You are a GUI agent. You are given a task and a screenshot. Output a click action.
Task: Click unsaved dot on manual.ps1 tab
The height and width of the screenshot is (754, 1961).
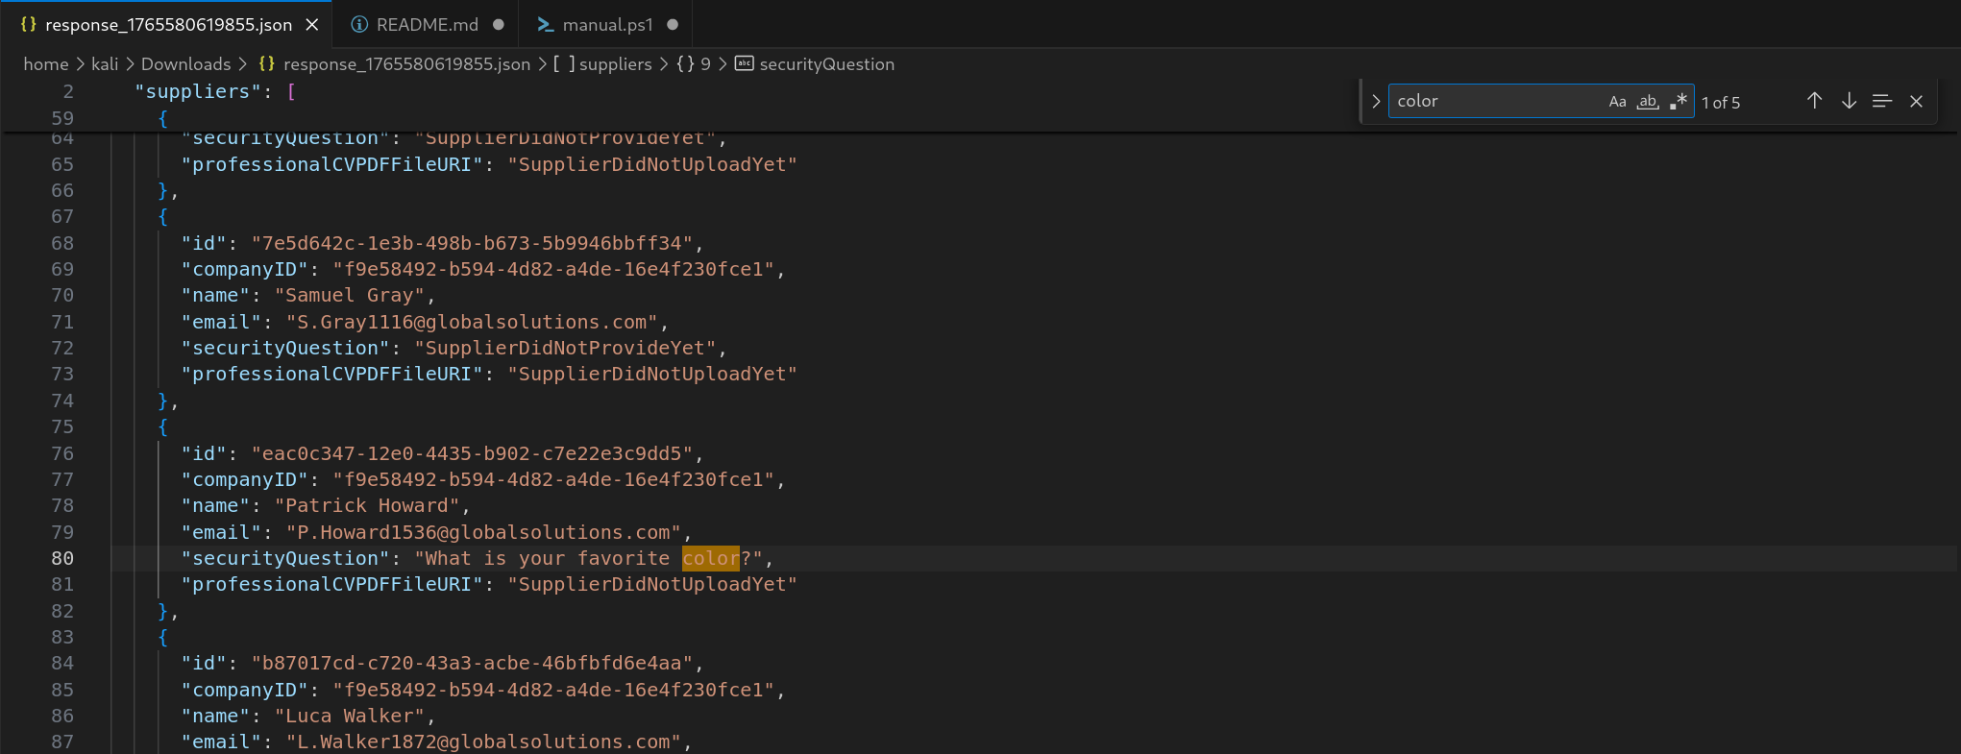coord(673,25)
